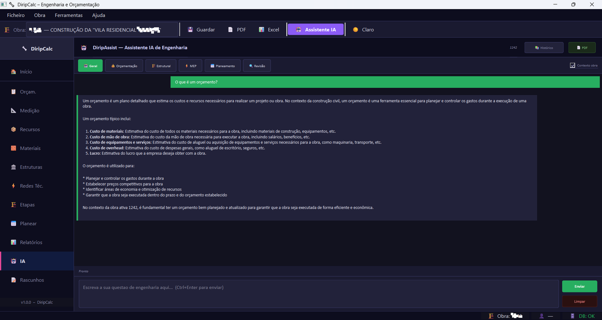Select the IA robot icon in sidebar
The height and width of the screenshot is (320, 602).
tap(14, 261)
